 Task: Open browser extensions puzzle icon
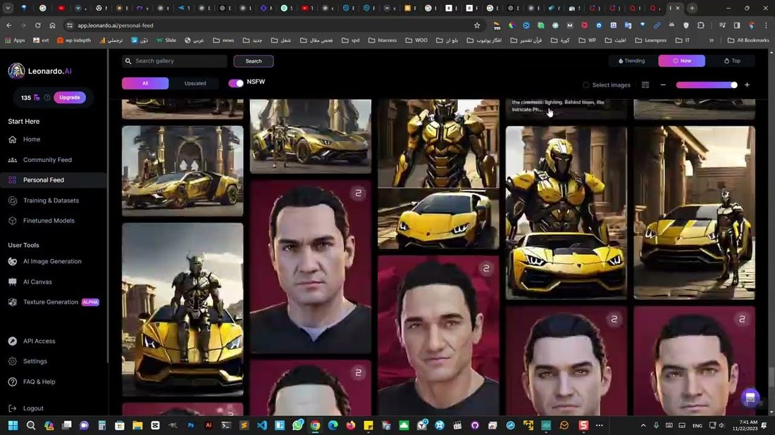tap(700, 25)
